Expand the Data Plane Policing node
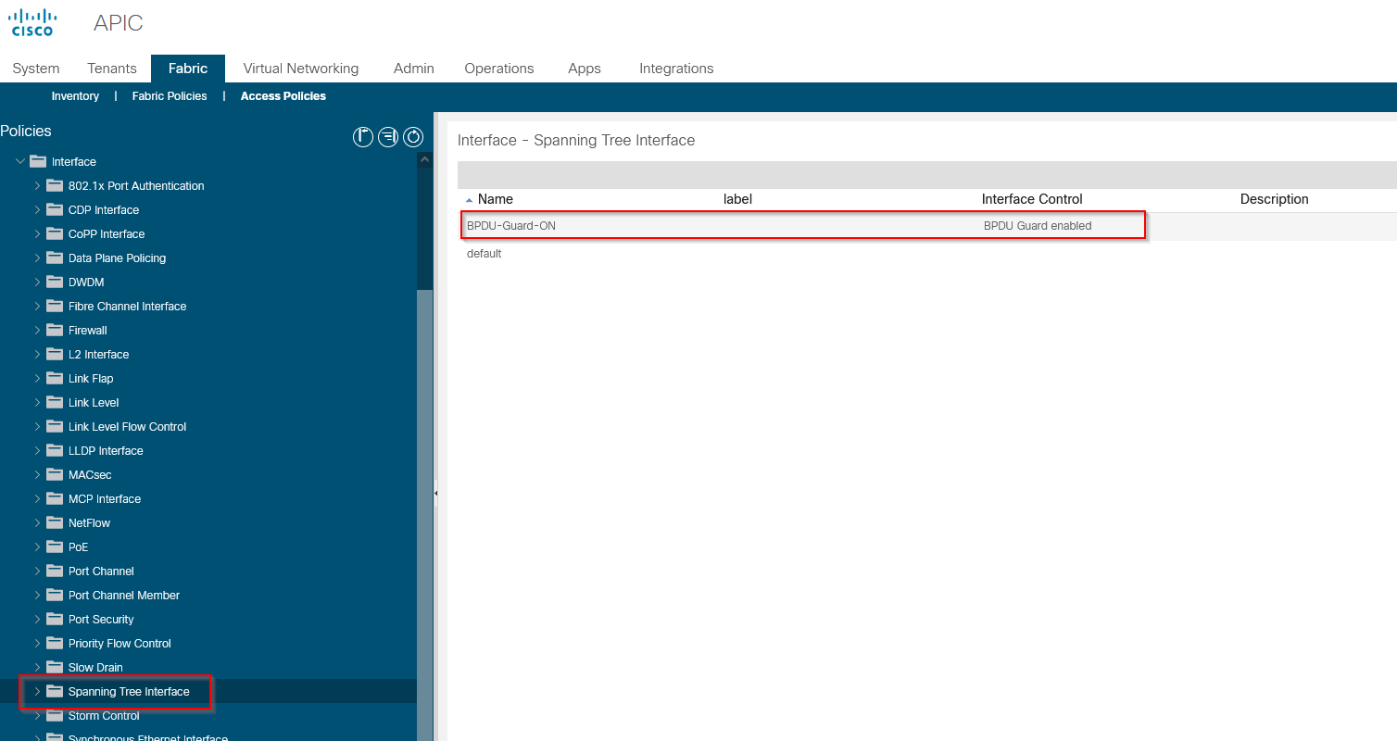The width and height of the screenshot is (1397, 741). [x=37, y=257]
